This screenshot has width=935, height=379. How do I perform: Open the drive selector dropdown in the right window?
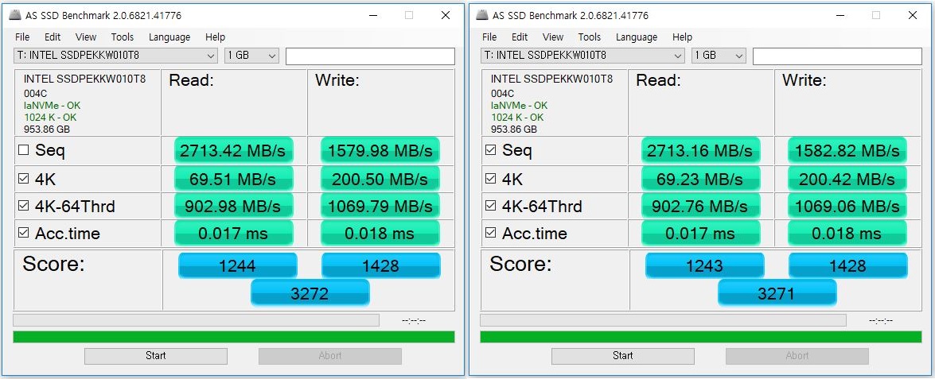[582, 56]
